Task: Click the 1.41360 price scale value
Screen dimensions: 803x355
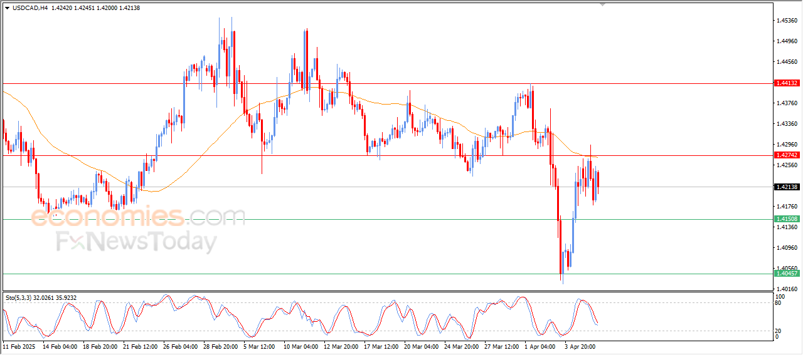Action: (x=787, y=227)
